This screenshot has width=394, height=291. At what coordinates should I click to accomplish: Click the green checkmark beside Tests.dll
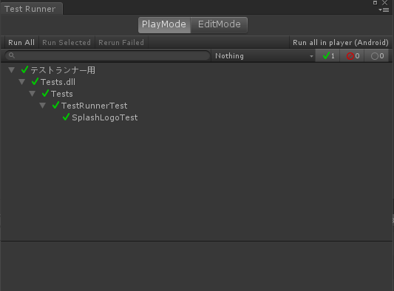(35, 81)
